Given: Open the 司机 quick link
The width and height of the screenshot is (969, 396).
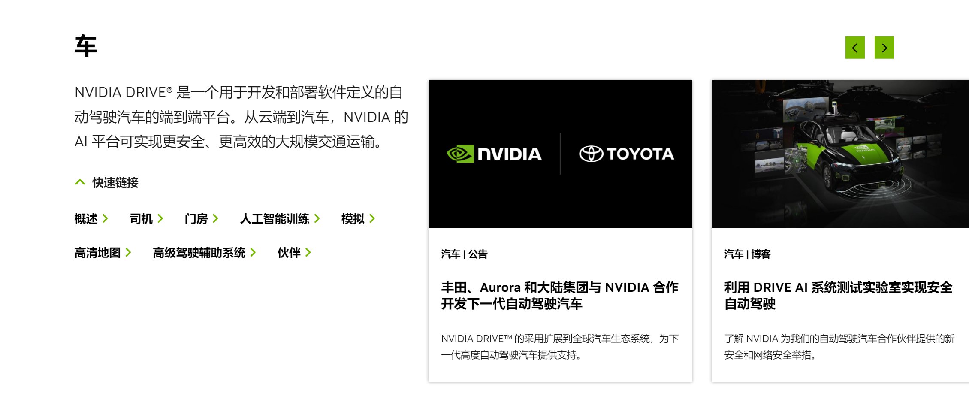Looking at the screenshot, I should pyautogui.click(x=146, y=219).
